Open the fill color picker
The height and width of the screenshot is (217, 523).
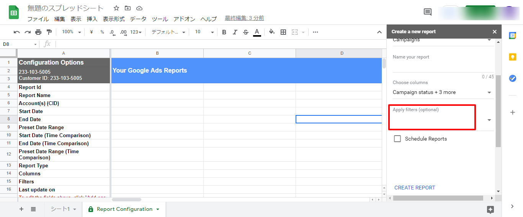click(272, 32)
